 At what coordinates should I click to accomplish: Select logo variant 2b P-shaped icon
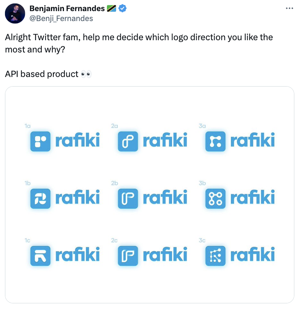coord(128,198)
